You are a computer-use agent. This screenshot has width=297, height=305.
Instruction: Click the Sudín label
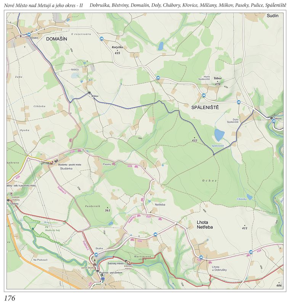click(x=273, y=16)
